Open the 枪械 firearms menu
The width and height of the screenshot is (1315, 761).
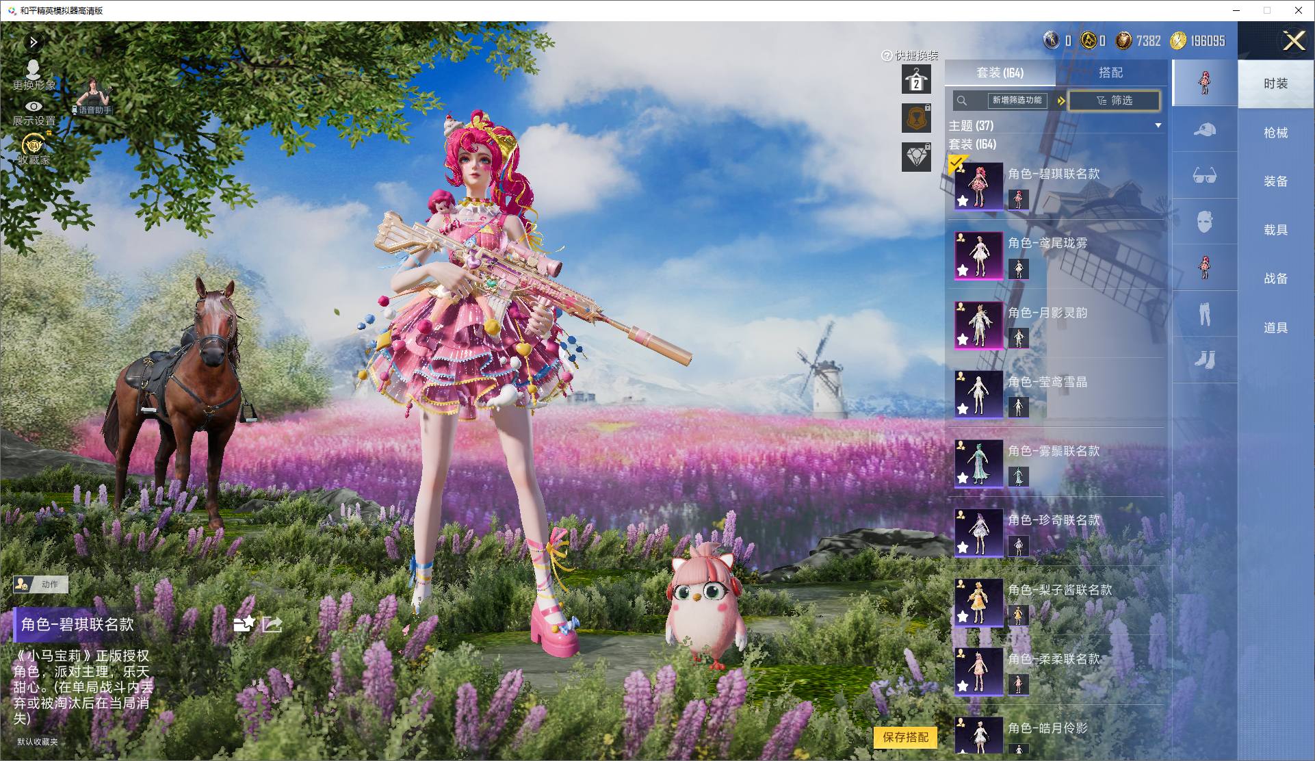(x=1276, y=133)
